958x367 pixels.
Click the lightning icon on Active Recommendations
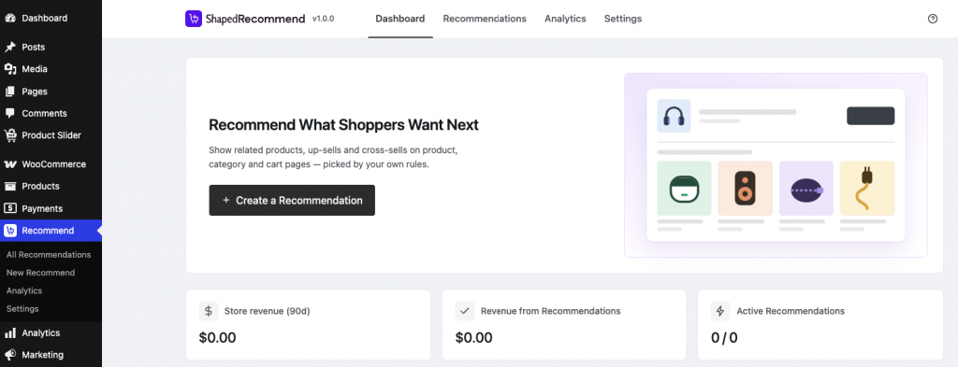(720, 311)
